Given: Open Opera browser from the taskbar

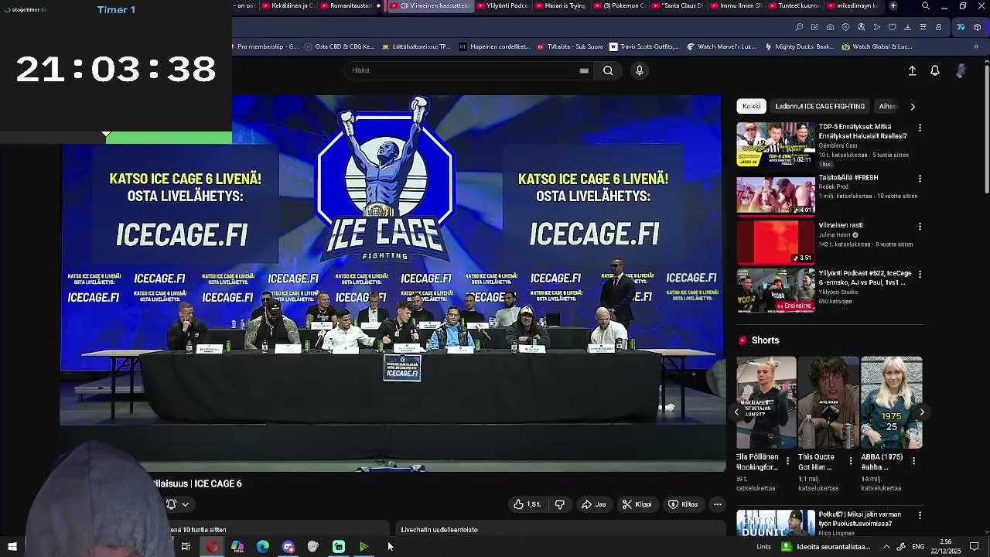Looking at the screenshot, I should point(212,547).
